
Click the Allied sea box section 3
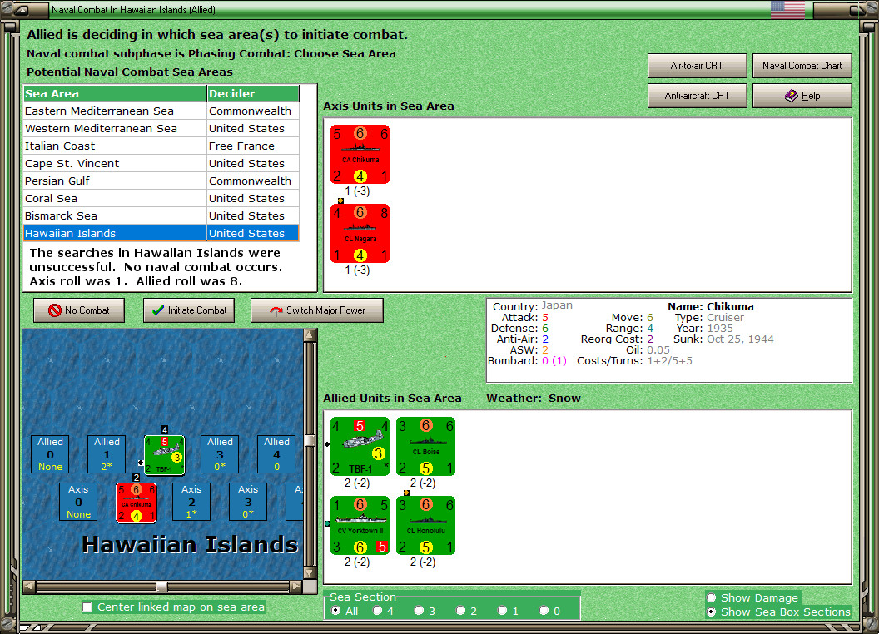221,454
